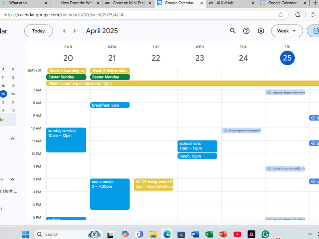Open Word from taskbar
The image size is (319, 239).
point(195,234)
